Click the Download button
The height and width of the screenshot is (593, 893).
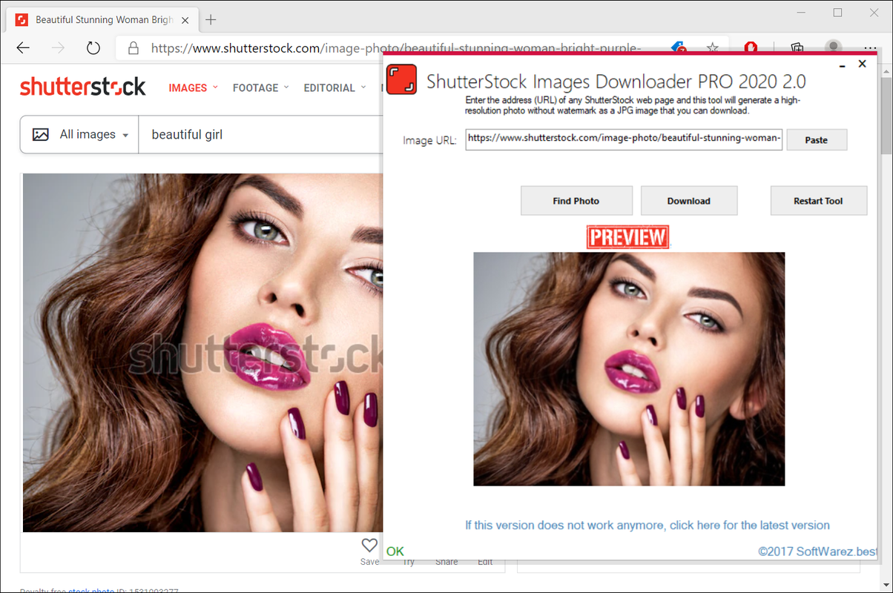[689, 200]
